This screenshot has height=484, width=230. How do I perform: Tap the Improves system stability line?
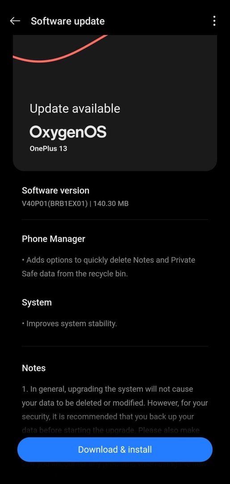tap(70, 324)
